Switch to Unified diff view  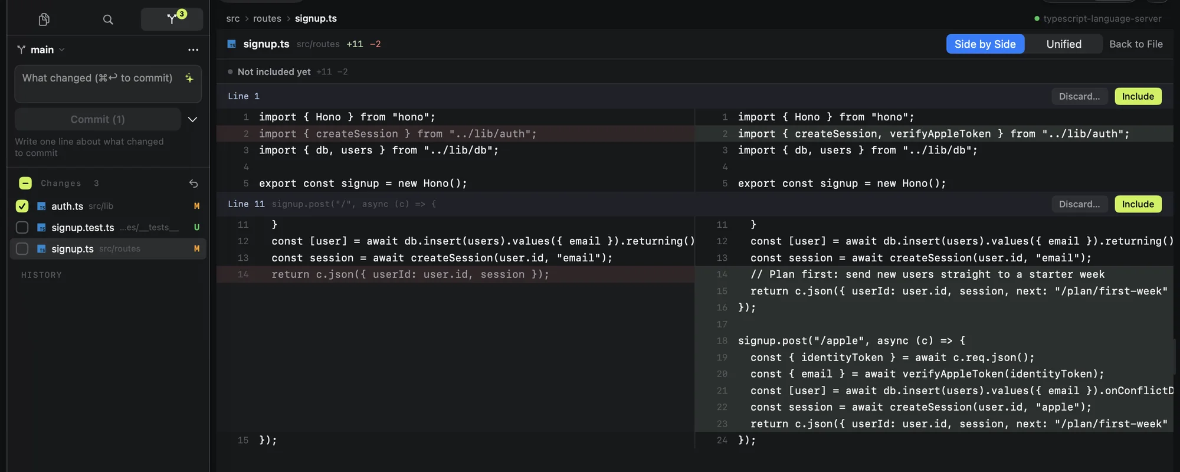tap(1064, 44)
